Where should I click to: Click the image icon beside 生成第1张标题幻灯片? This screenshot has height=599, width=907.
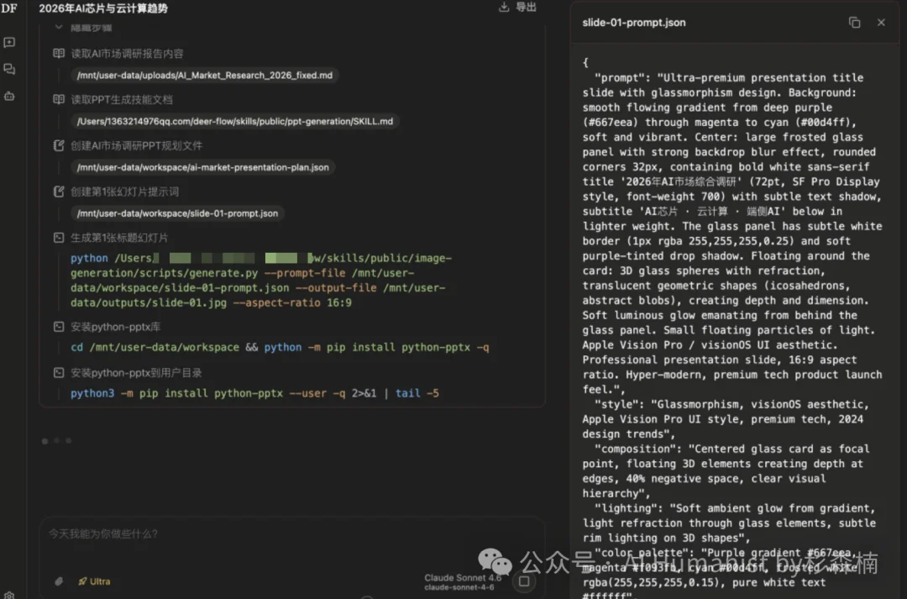point(59,237)
